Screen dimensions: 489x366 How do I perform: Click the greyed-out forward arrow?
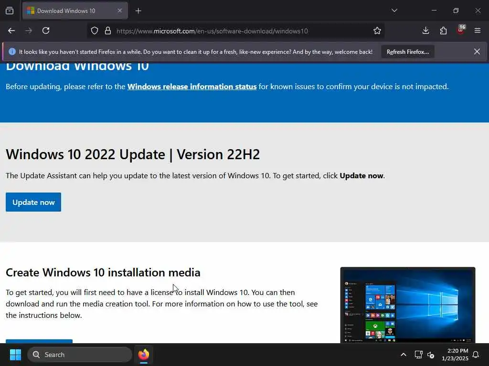click(x=28, y=30)
